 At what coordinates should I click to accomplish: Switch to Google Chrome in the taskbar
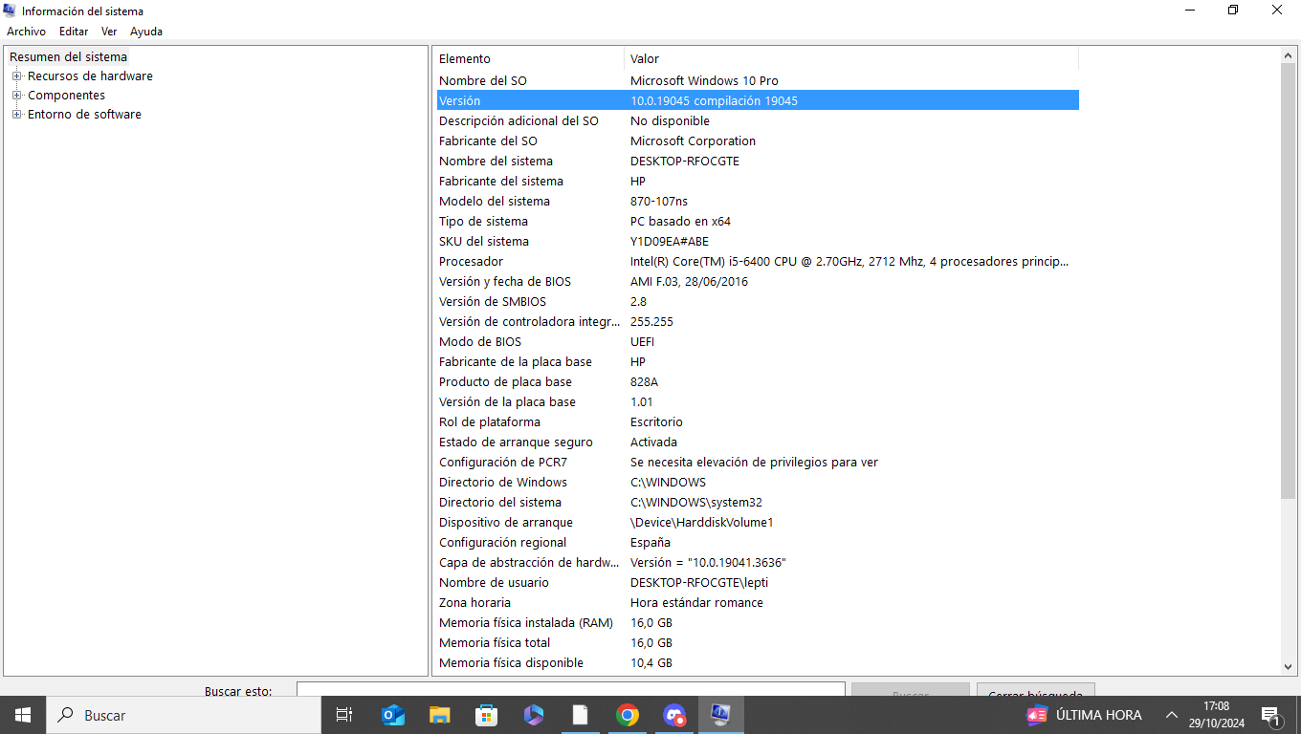(x=628, y=715)
